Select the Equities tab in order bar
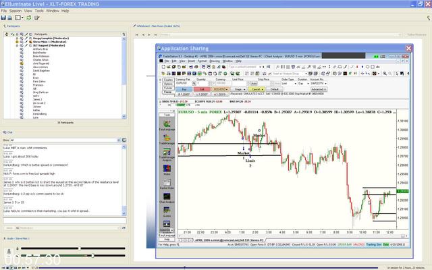432x270 pixels. click(168, 80)
